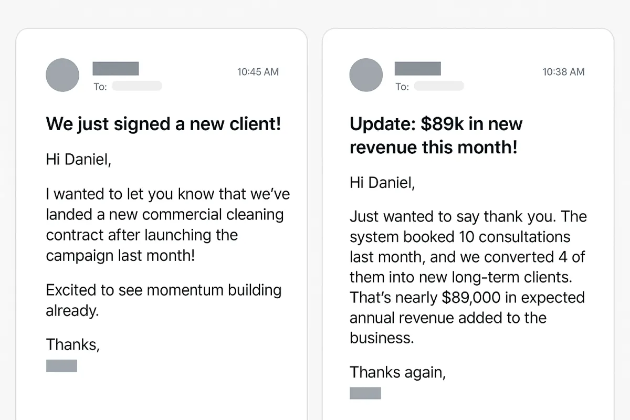Click the redacted sender name on the right email
This screenshot has width=630, height=420.
(417, 68)
